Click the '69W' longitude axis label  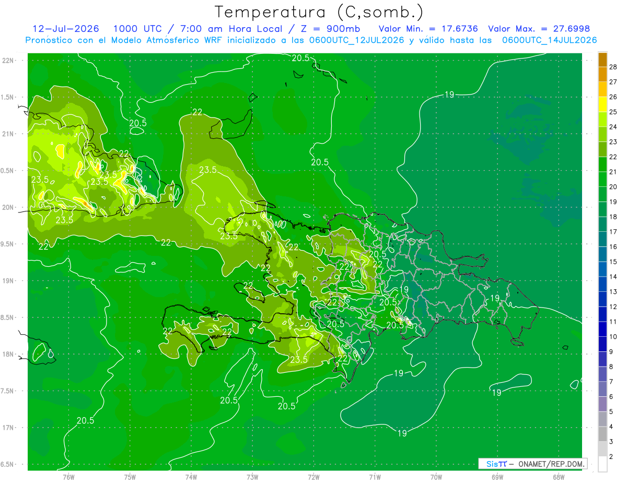click(x=497, y=477)
